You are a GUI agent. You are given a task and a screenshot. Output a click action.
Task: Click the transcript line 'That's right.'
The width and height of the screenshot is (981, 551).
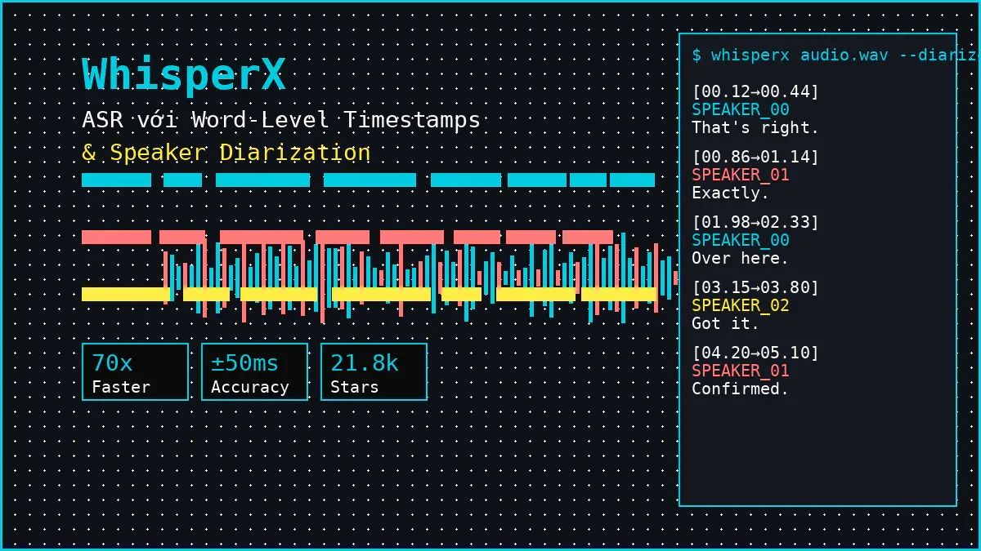755,127
